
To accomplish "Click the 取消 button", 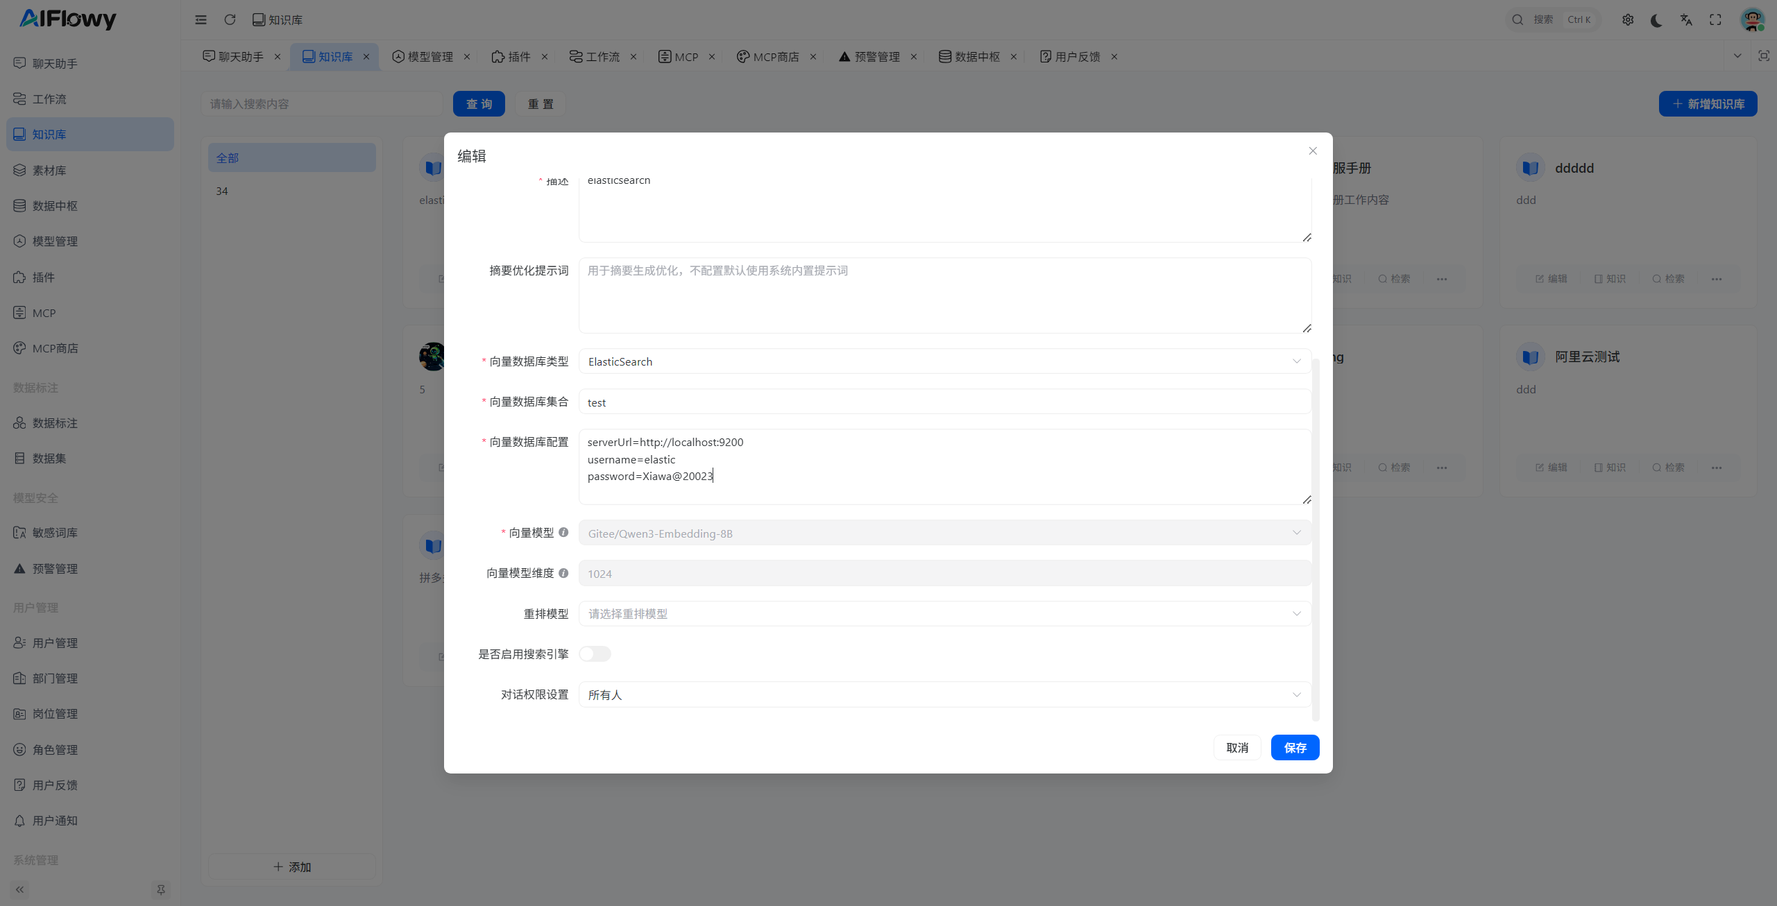I will pos(1236,747).
